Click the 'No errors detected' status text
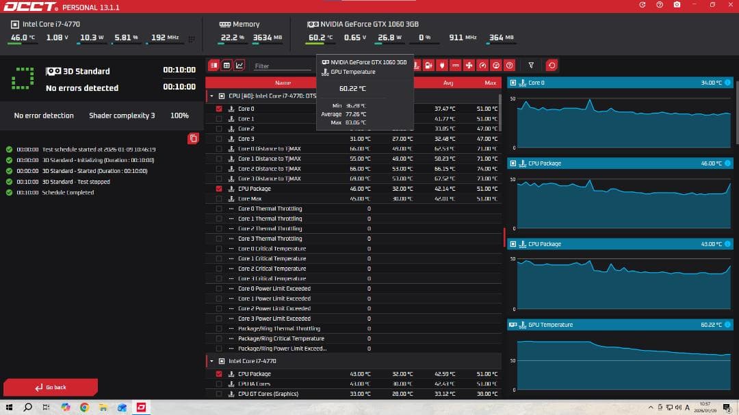The width and height of the screenshot is (739, 415). click(82, 88)
